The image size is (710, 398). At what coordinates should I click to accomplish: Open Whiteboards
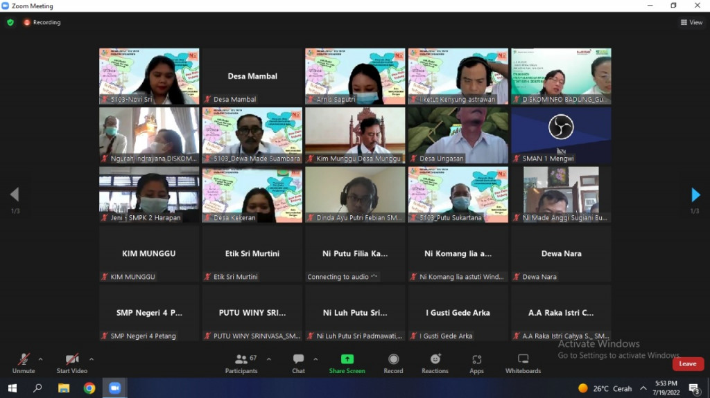pos(523,363)
